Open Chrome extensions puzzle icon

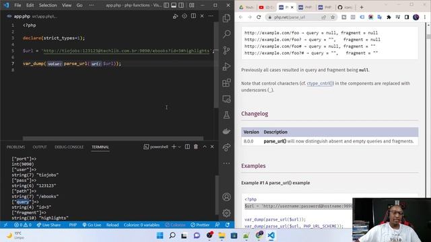tap(389, 17)
